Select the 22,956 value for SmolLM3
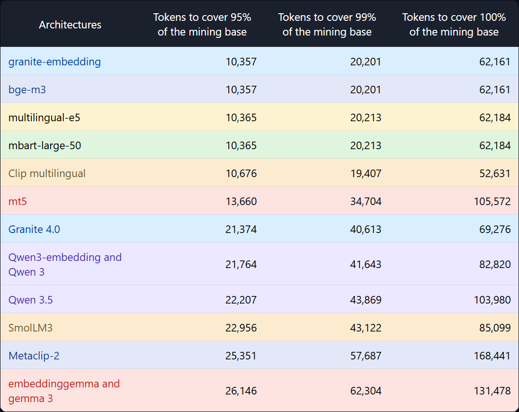The image size is (519, 412). pos(241,328)
